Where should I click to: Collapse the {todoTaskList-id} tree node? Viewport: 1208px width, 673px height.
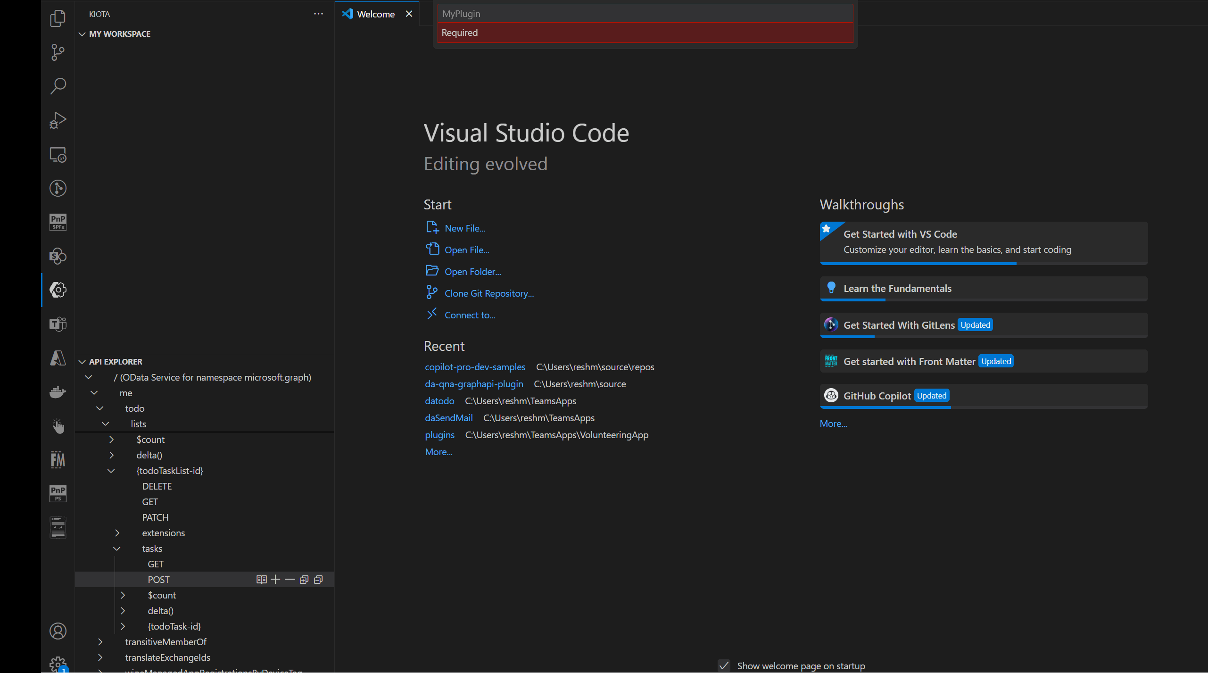(x=111, y=471)
